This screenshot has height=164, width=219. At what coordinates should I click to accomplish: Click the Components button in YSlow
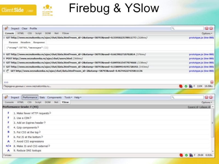tap(54, 97)
